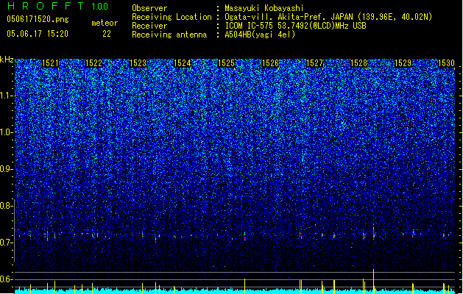Click the 1529 time marker
Image resolution: width=463 pixels, height=294 pixels.
(403, 63)
